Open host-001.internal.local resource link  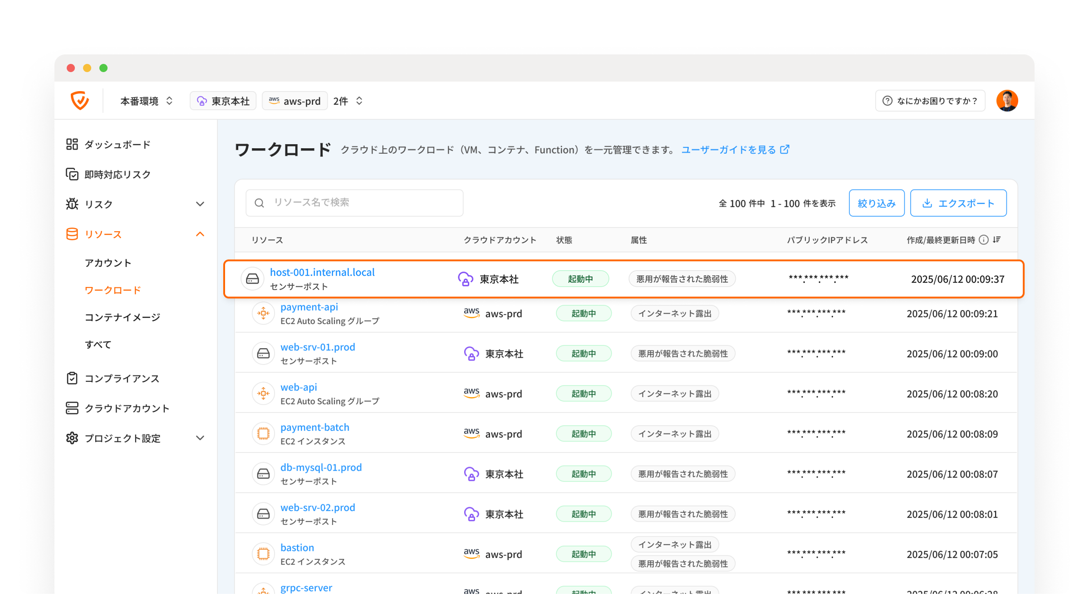pyautogui.click(x=322, y=272)
